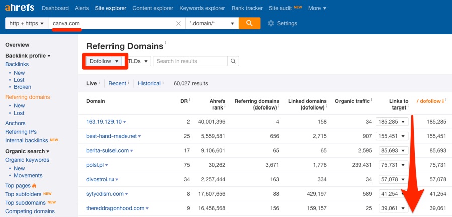The width and height of the screenshot is (452, 217).
Task: Click info icon beside DR column header
Action: pos(190,100)
